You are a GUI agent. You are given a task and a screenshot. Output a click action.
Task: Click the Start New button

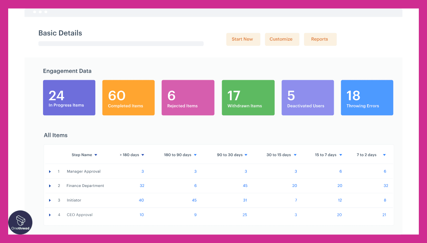243,39
